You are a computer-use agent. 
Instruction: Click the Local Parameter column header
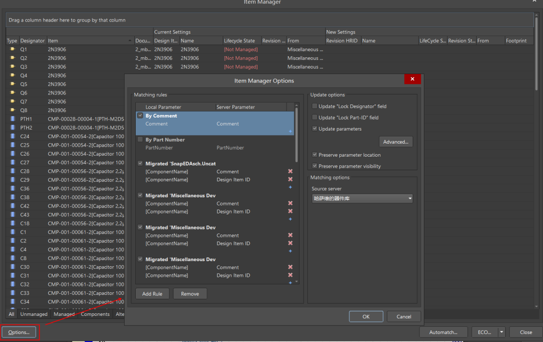pyautogui.click(x=163, y=107)
